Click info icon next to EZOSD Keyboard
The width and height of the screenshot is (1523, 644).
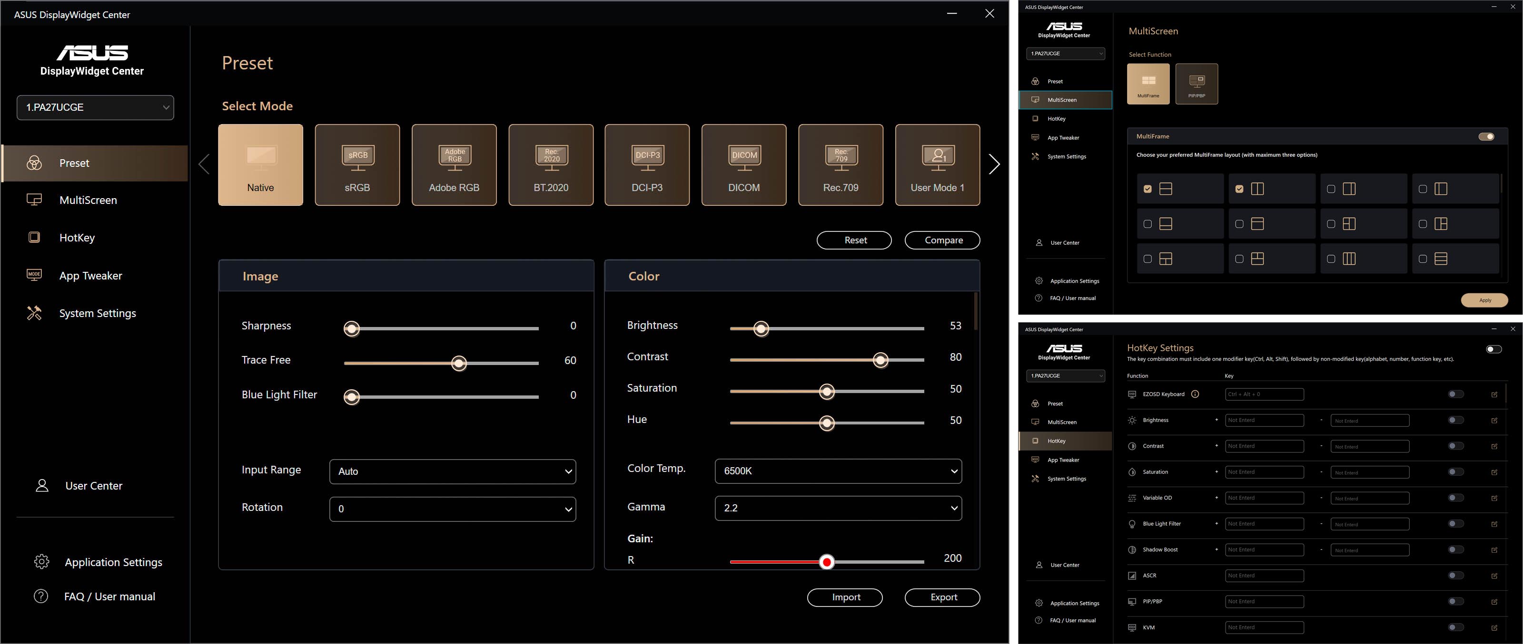click(x=1195, y=394)
